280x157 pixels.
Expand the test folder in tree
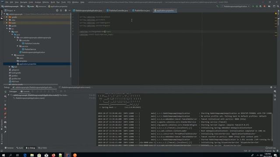point(10,67)
